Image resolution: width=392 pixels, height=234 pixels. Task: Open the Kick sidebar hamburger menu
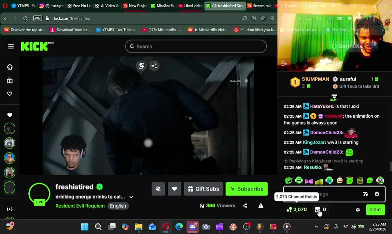tap(11, 46)
